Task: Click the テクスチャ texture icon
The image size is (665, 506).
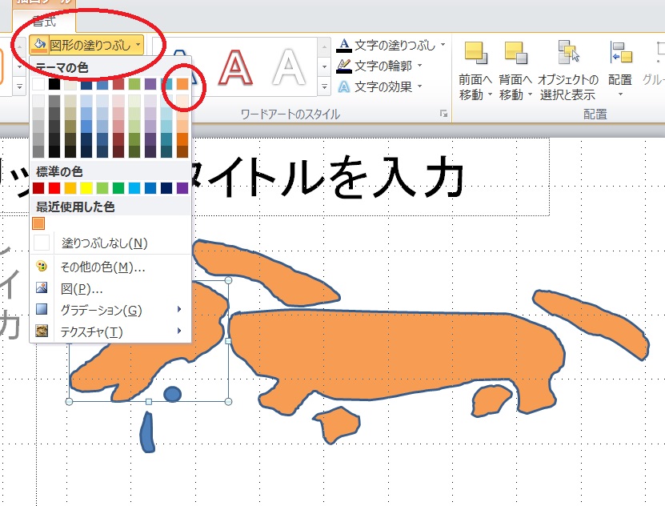Action: pyautogui.click(x=42, y=331)
